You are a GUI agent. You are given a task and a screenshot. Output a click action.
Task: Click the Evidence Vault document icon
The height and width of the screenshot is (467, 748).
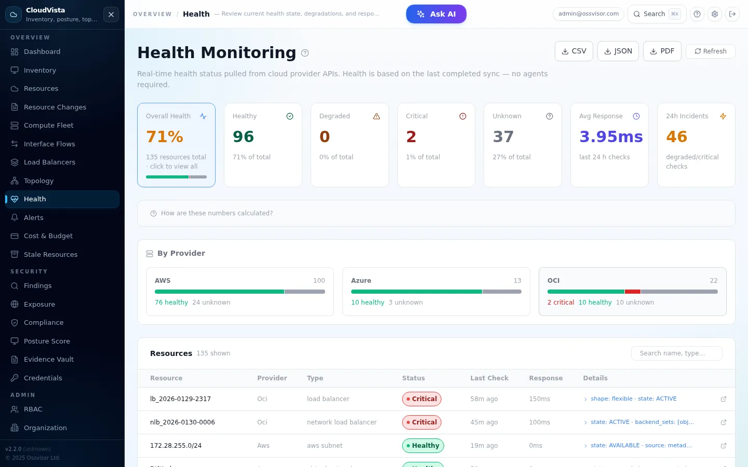point(15,360)
